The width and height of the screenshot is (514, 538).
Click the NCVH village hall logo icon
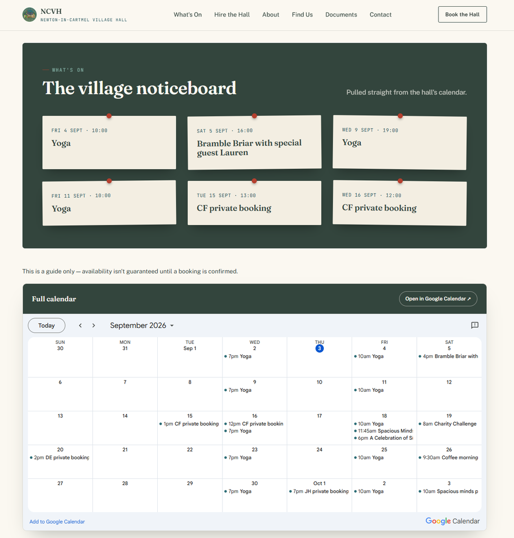(x=29, y=15)
